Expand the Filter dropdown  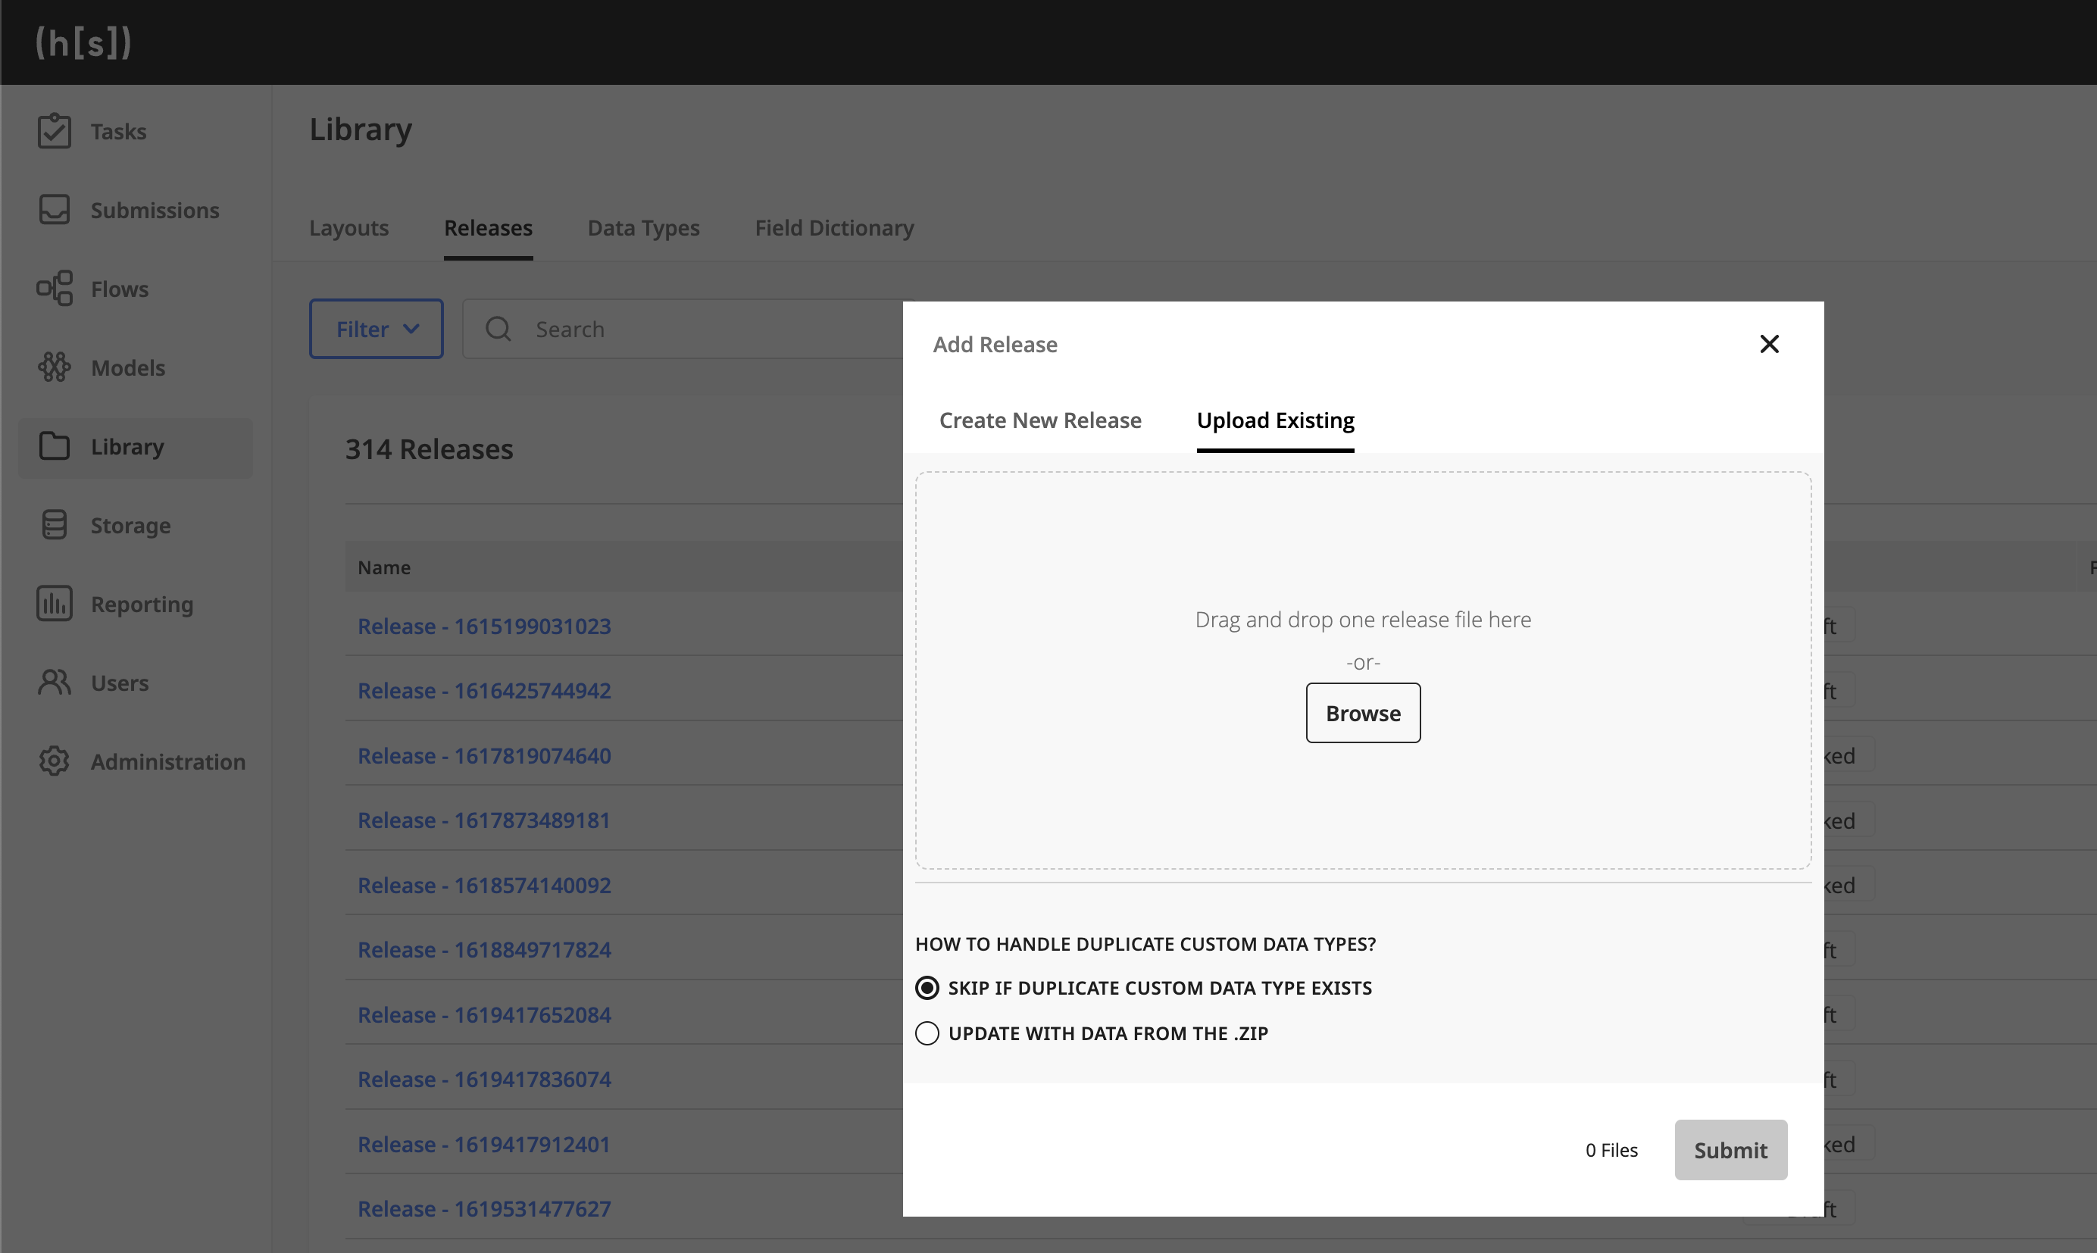(x=376, y=330)
